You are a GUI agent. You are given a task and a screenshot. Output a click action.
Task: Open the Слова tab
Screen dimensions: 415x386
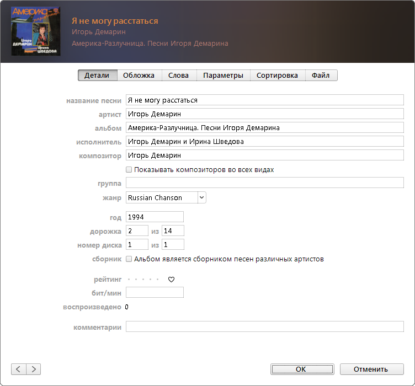tap(178, 76)
